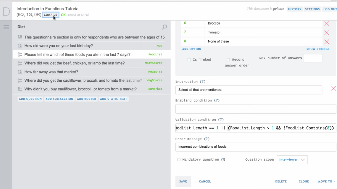Click the SHOW STRINGS link
Screen dimensions: 337x189
tap(318, 49)
